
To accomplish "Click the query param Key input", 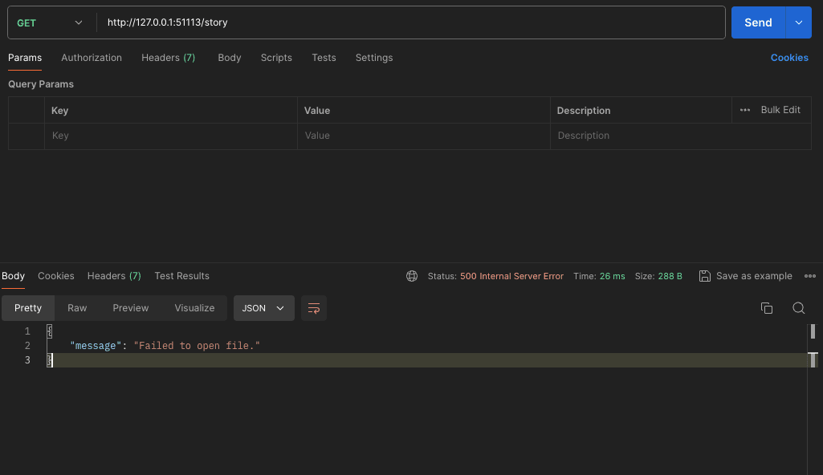I will pyautogui.click(x=171, y=136).
